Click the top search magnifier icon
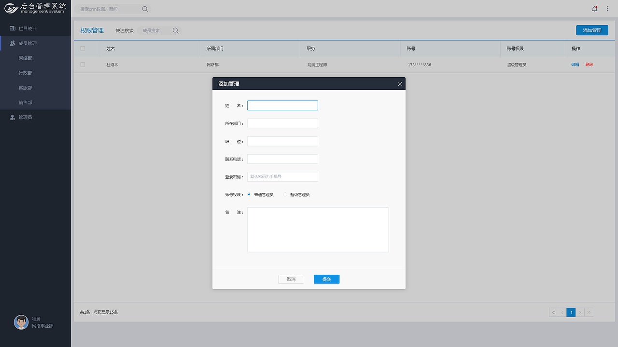The image size is (618, 347). [x=145, y=9]
